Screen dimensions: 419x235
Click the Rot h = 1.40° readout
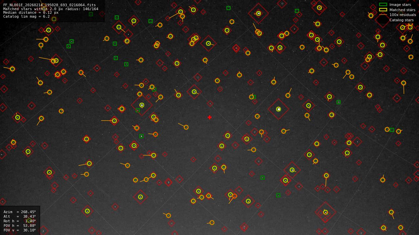(20, 221)
